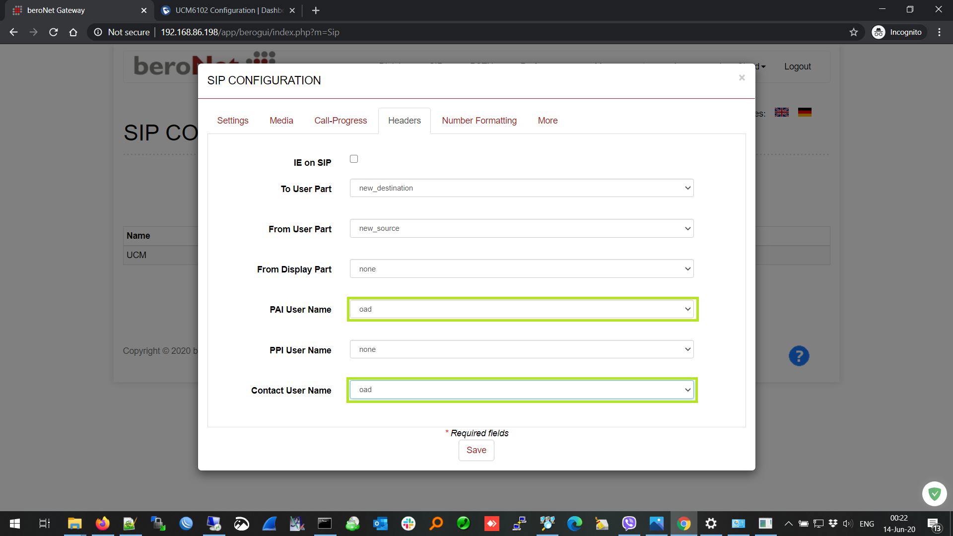
Task: Reload the page
Action: [54, 32]
